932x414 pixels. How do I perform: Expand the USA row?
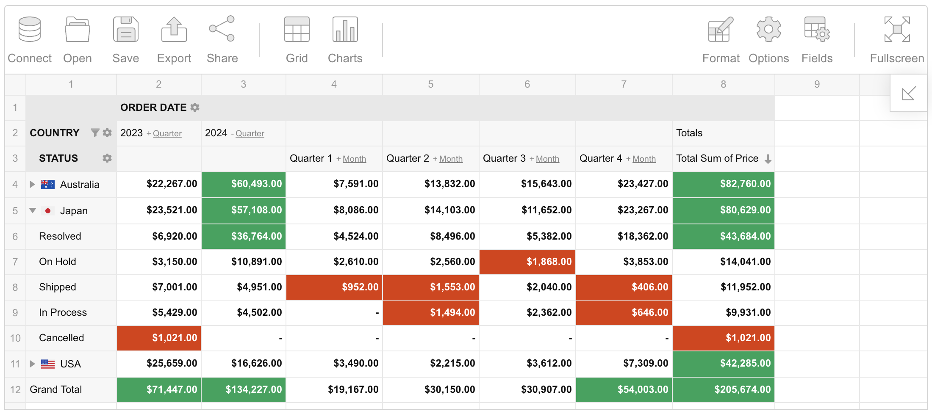click(x=32, y=364)
